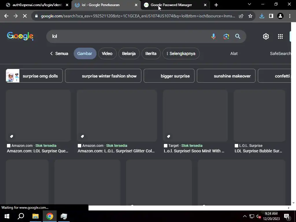Click the Chrome taskbar icon
This screenshot has height=222, width=296.
pos(50,216)
